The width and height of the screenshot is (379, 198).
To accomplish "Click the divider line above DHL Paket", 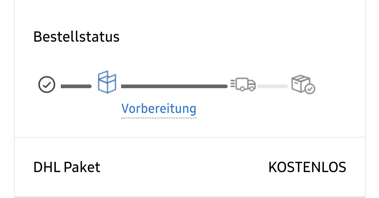I will click(189, 137).
